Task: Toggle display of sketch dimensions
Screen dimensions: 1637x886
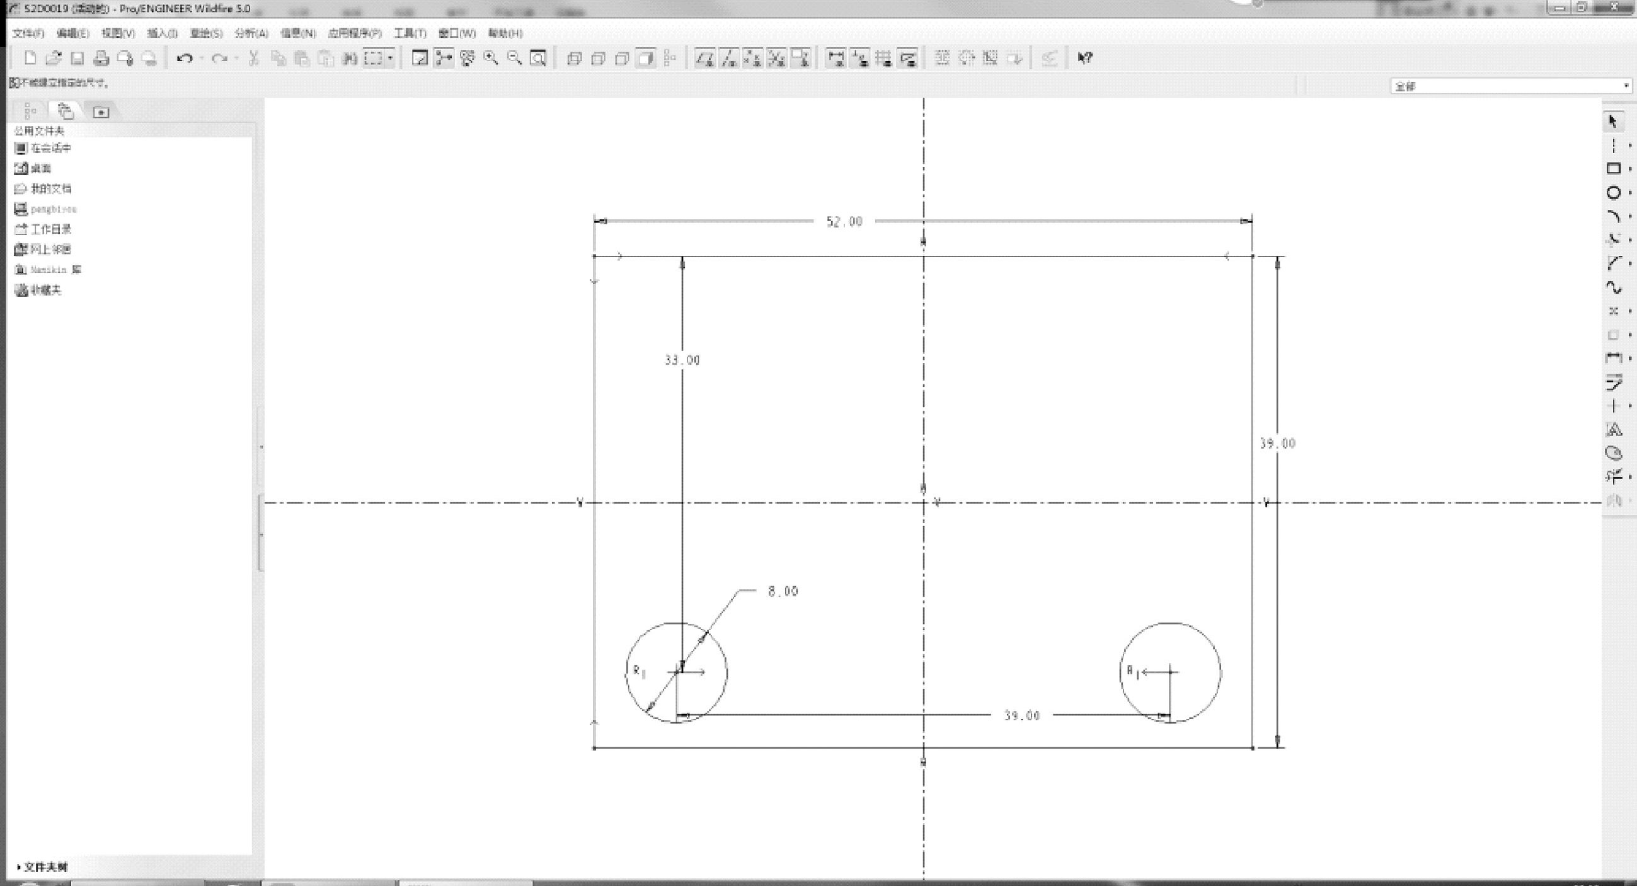Action: pos(836,59)
